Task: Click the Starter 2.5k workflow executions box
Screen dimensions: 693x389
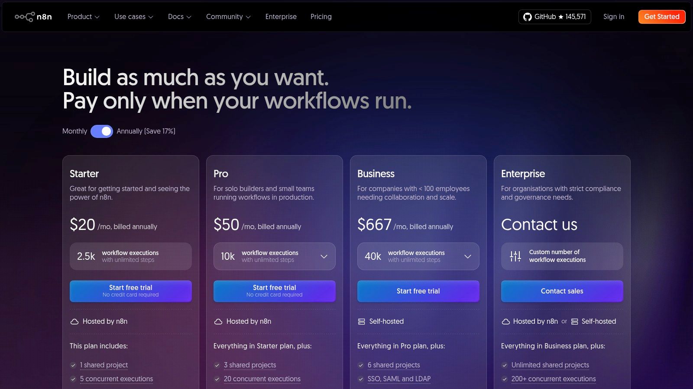Action: point(131,256)
